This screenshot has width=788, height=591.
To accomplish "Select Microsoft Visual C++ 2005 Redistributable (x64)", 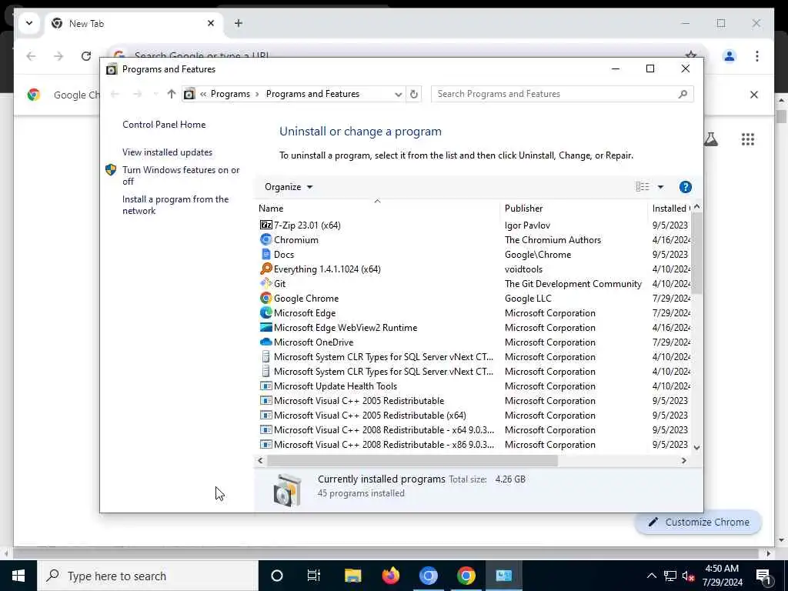I will coord(370,415).
